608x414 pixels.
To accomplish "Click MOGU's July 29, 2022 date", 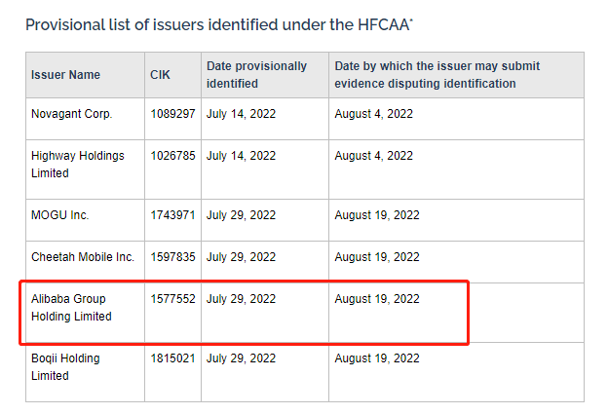I will click(x=241, y=215).
